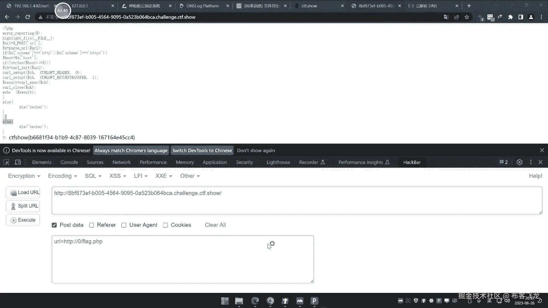The image size is (548, 308).
Task: Expand the Encryption dropdown
Action: click(x=24, y=176)
